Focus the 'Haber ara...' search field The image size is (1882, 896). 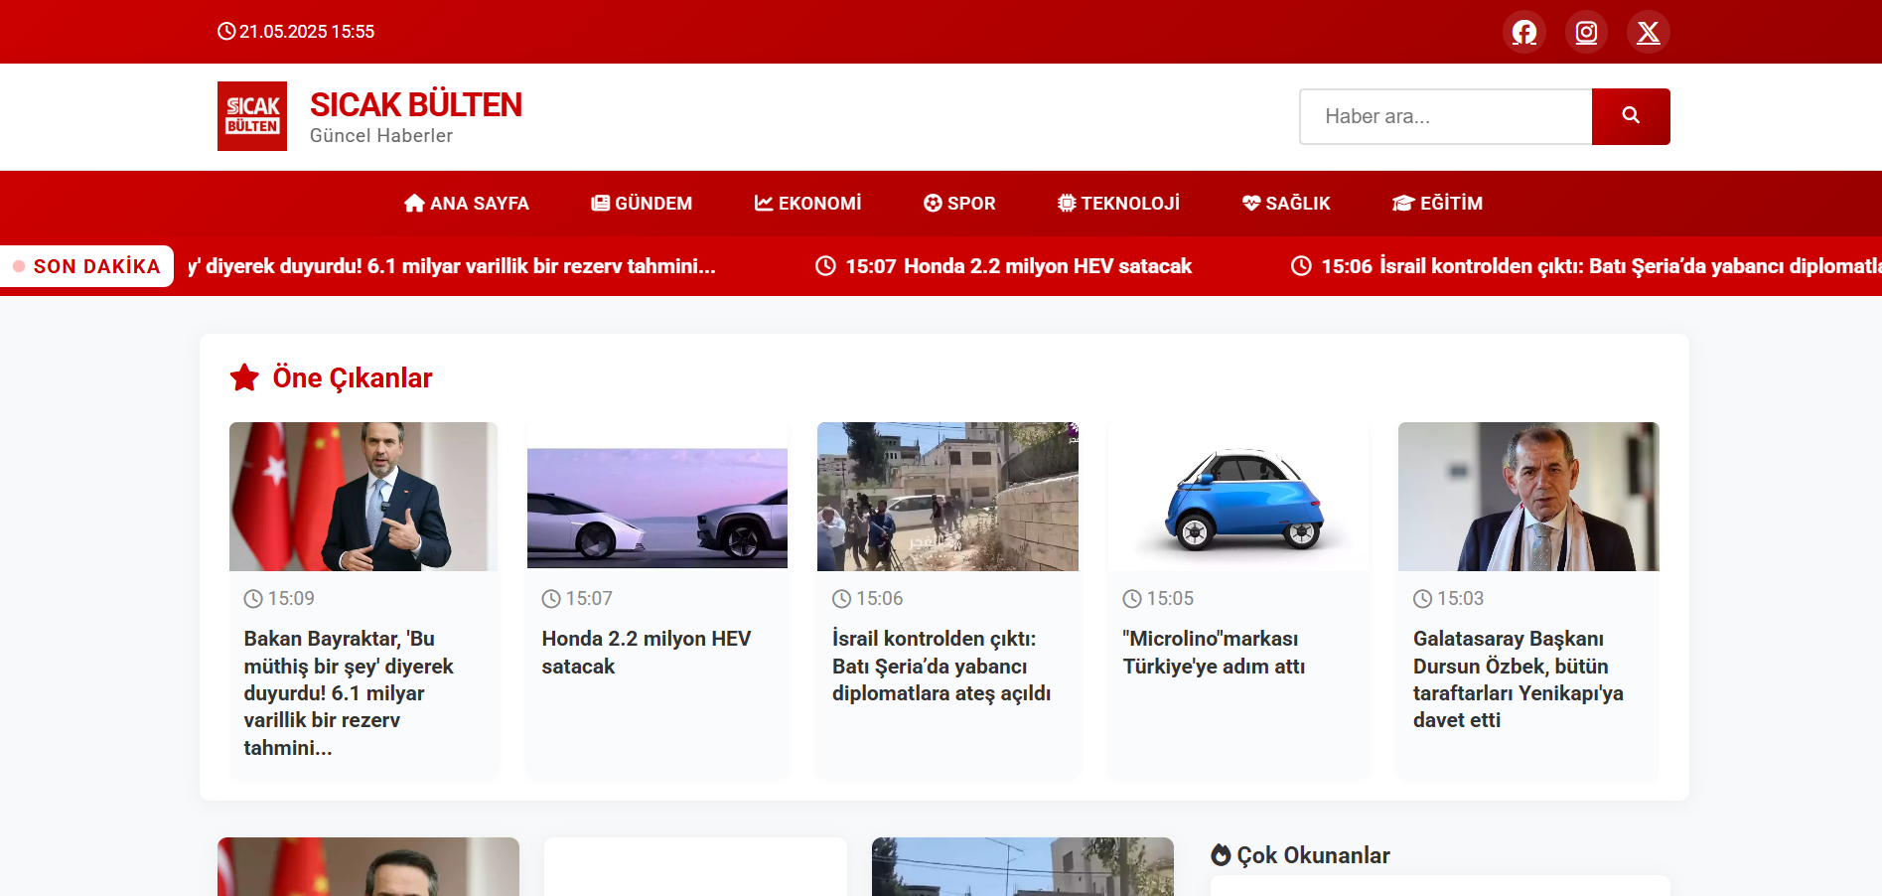1446,116
